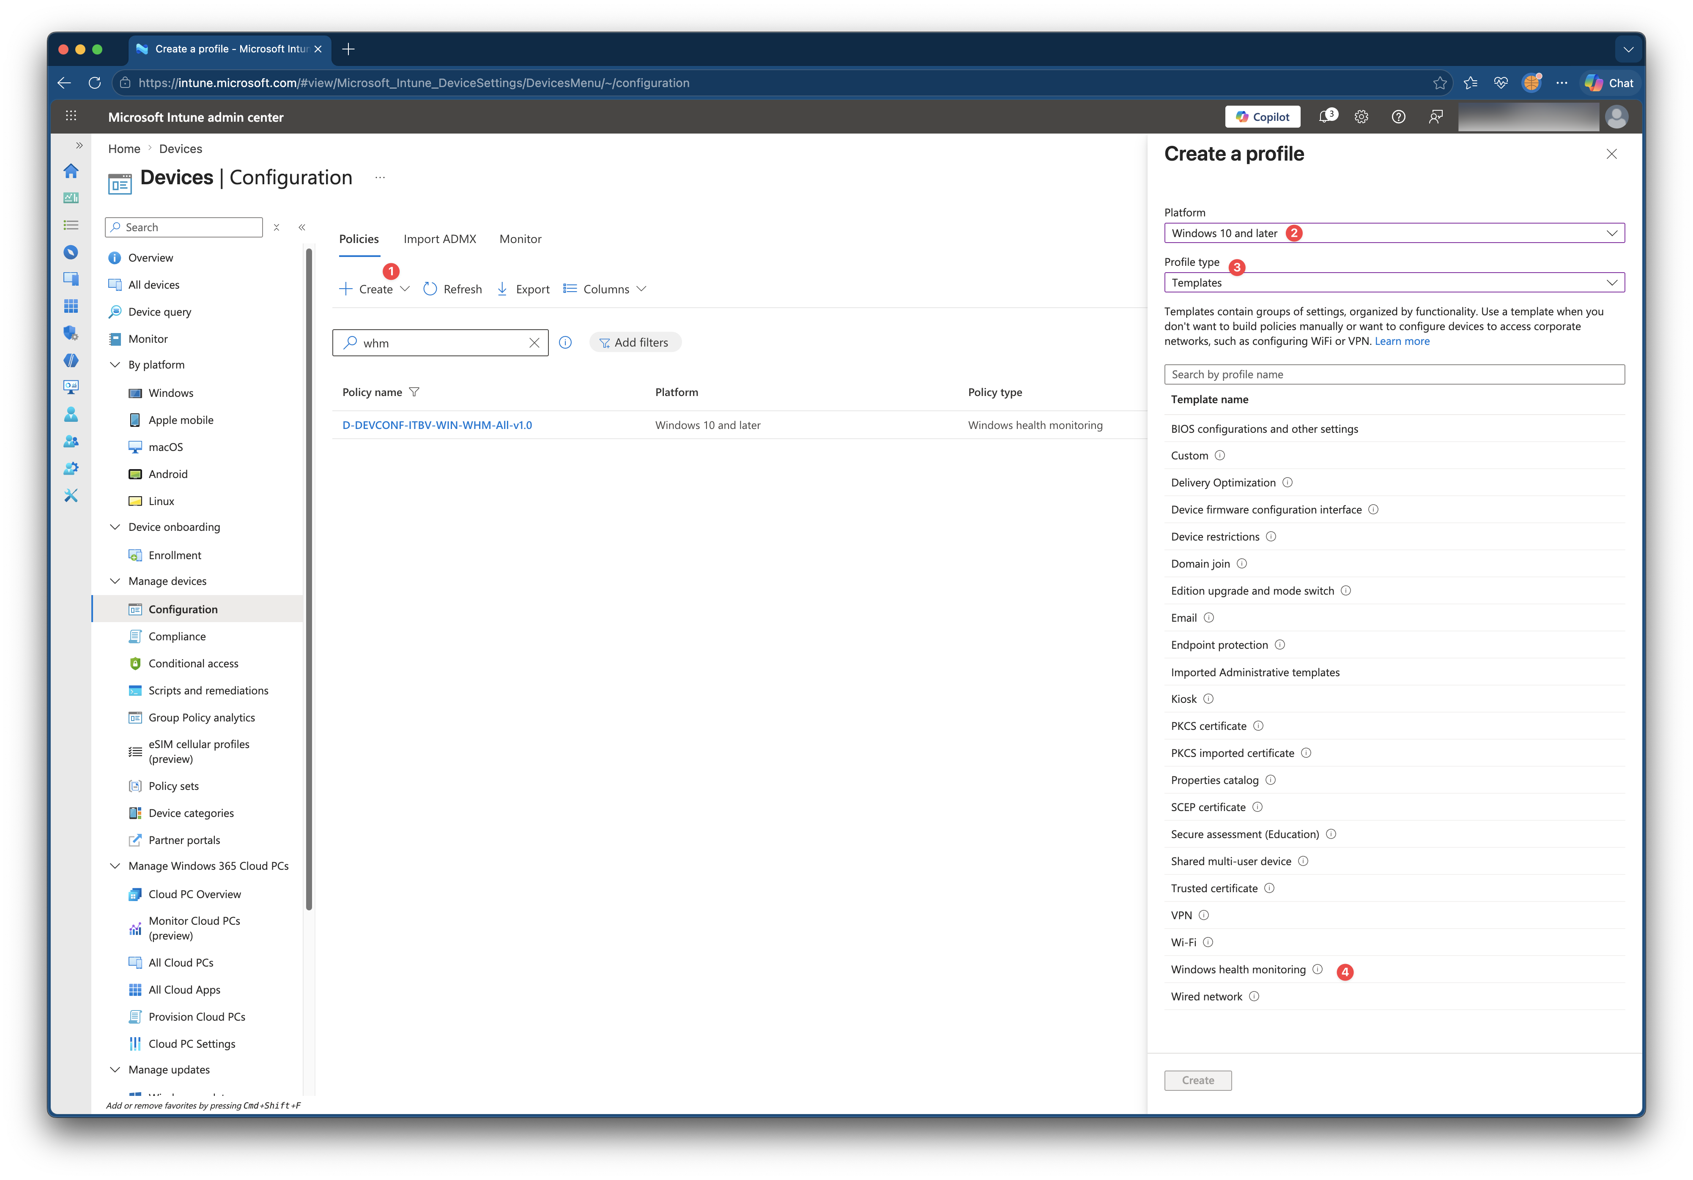Bookmark page with star icon
Viewport: 1693px width, 1180px height.
point(1439,82)
